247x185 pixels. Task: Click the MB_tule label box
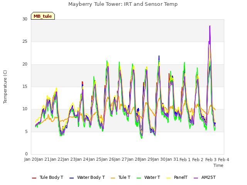(43, 16)
